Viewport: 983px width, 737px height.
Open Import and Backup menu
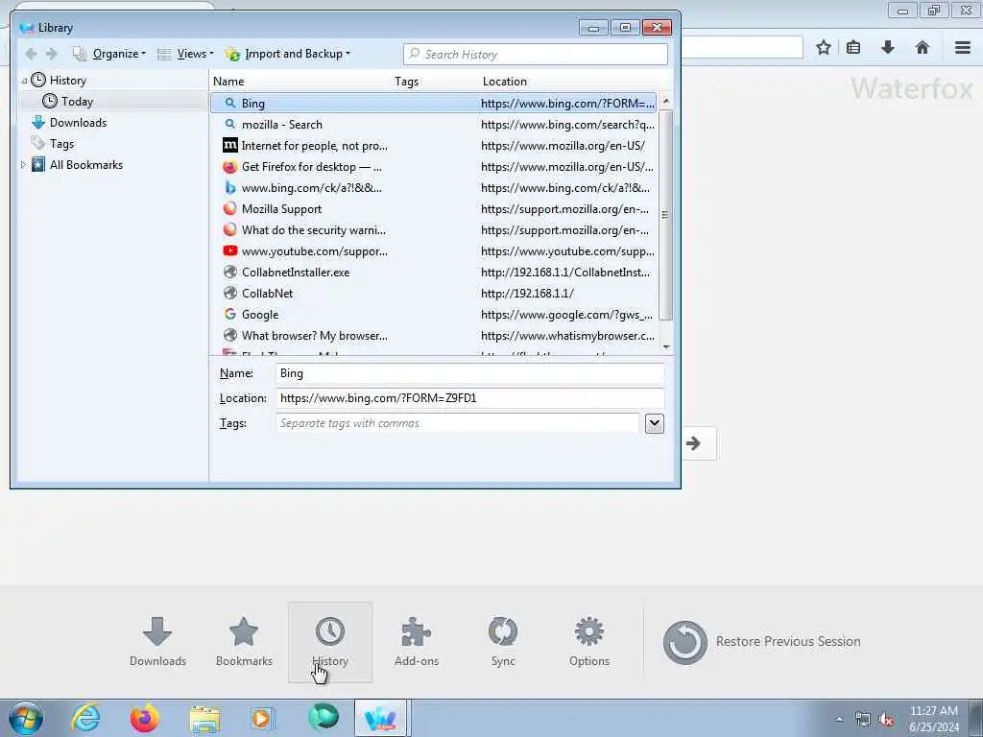[x=288, y=54]
